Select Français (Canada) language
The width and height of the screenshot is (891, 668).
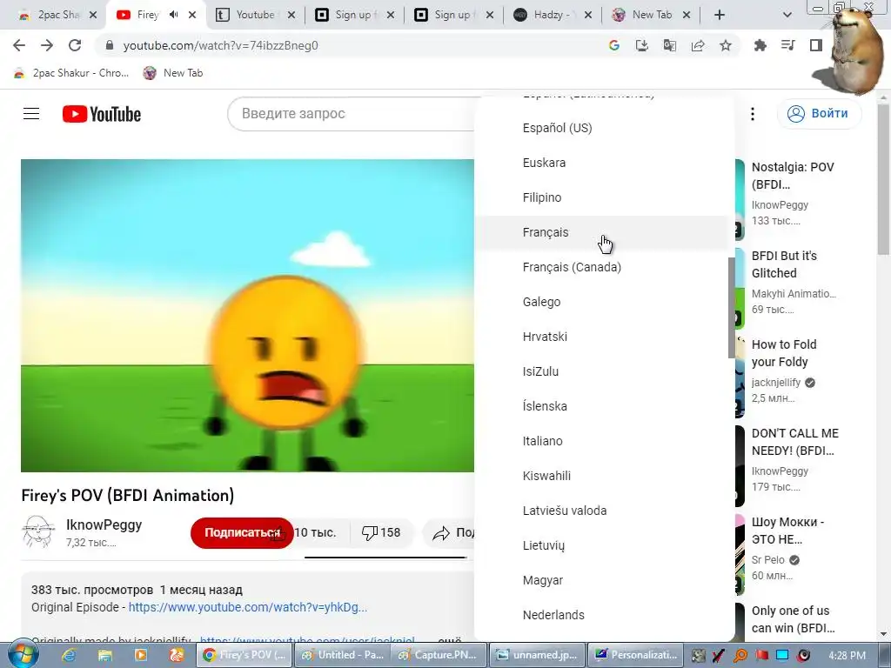(x=604, y=267)
